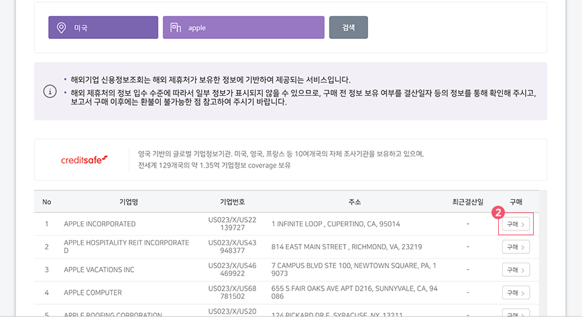Click 구매 button for APPLE HOSPITALITY REIT
The height and width of the screenshot is (317, 582).
[516, 247]
